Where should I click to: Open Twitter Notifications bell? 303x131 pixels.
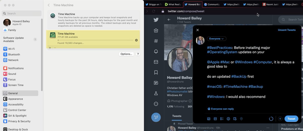[x=156, y=51]
